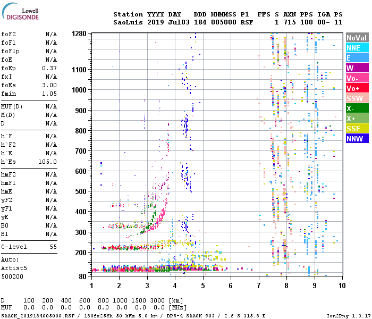Pick the Vo+ red legend swatch
This screenshot has height=319, width=372.
[x=357, y=88]
